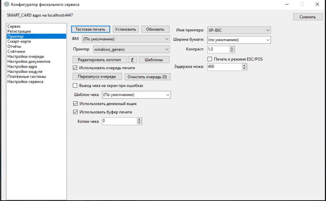Select 'Сервис' in the sidebar list
The image size is (326, 201).
(x=36, y=26)
